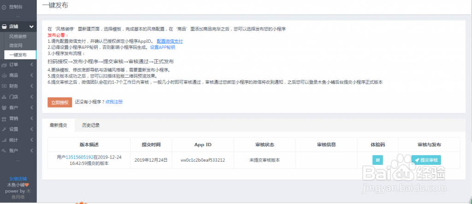Click the 女装店铺 shop name link

click(18, 179)
